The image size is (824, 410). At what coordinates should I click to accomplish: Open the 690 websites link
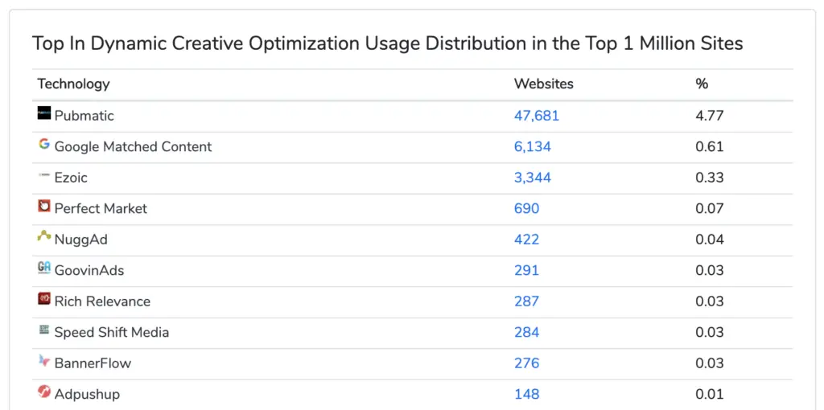point(526,208)
